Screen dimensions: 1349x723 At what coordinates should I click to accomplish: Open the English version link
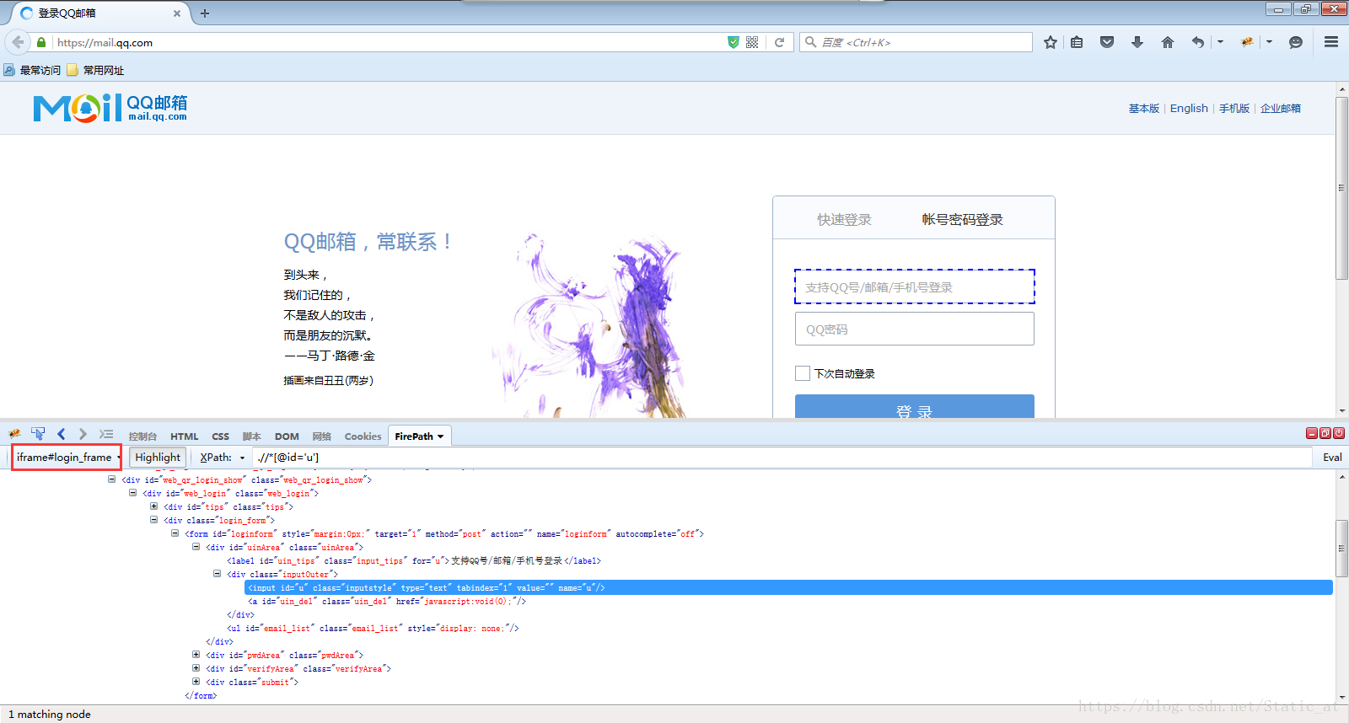point(1189,108)
